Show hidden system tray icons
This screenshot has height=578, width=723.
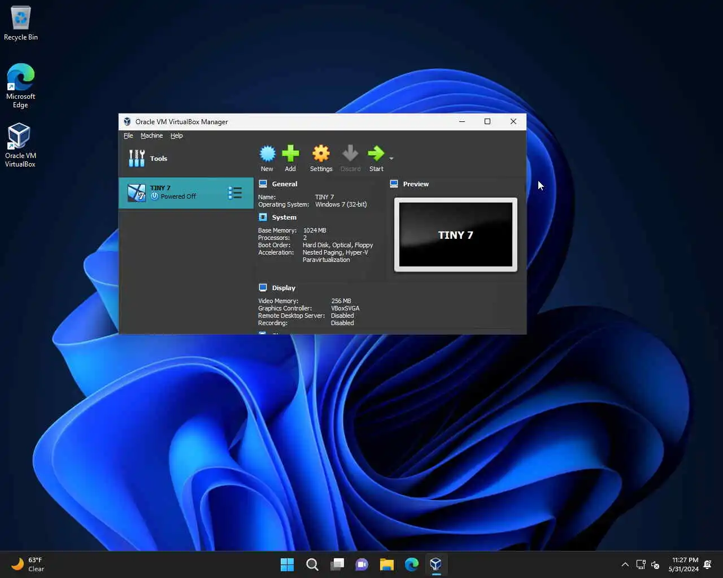coord(625,564)
